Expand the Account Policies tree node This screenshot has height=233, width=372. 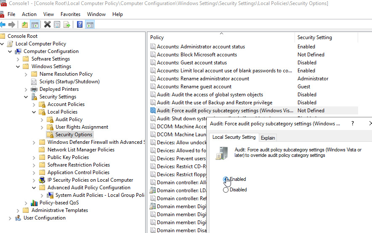(x=34, y=104)
